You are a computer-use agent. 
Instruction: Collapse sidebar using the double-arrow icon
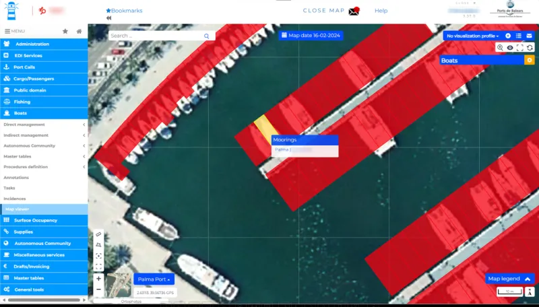tap(109, 18)
